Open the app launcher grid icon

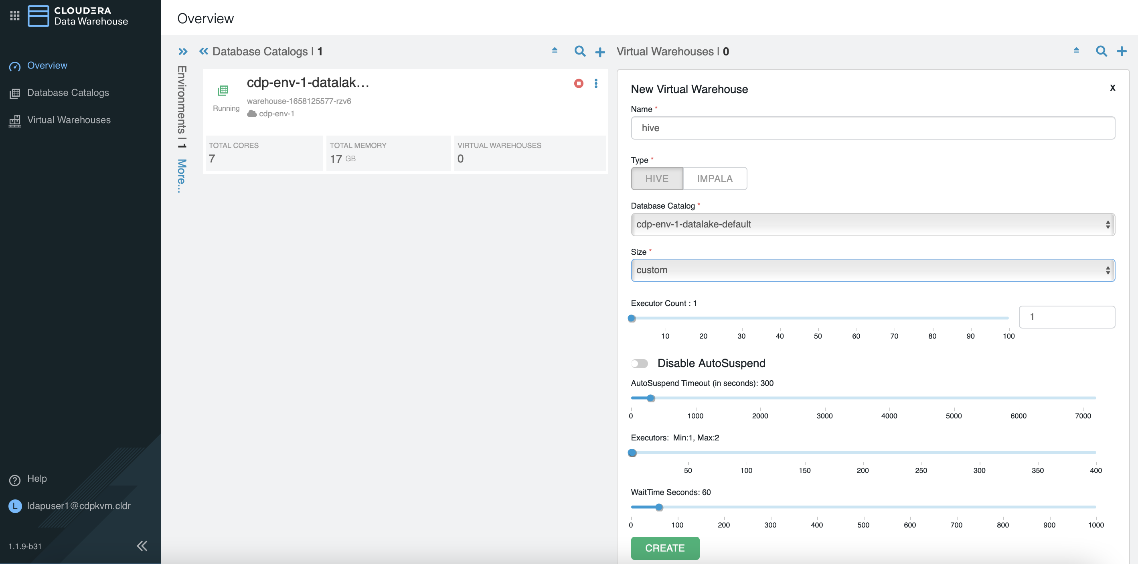(14, 16)
